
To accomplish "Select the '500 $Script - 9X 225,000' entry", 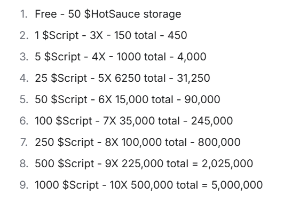I will [x=144, y=164].
